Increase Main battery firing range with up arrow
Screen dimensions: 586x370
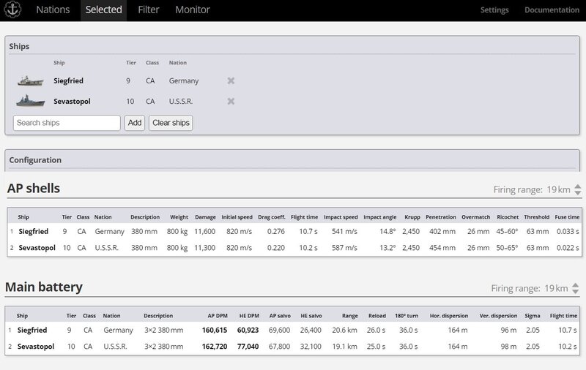[576, 285]
